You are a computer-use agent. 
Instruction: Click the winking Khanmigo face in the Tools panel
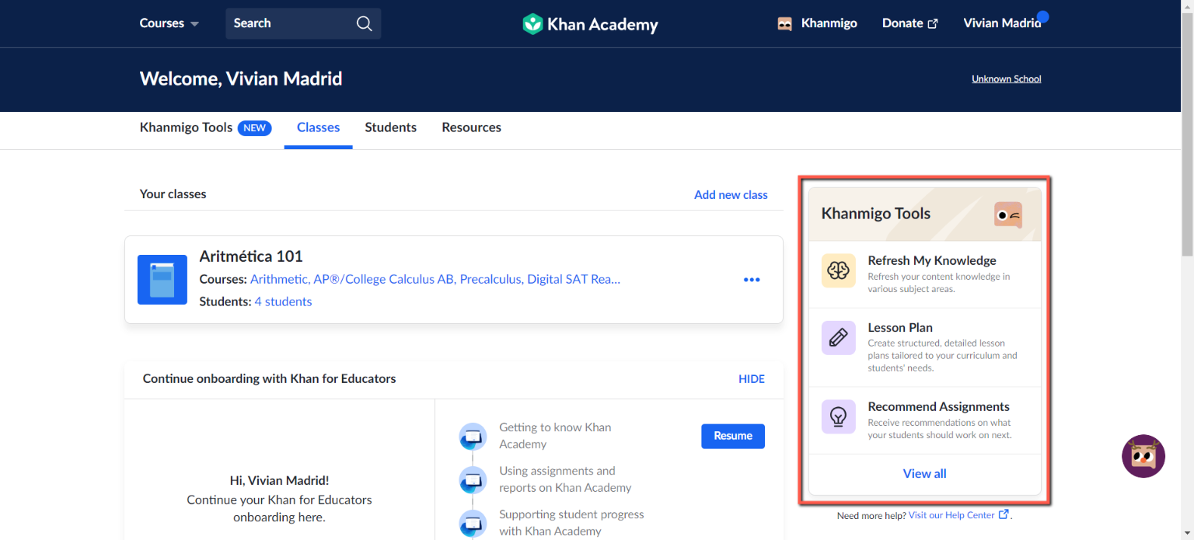(x=1007, y=215)
